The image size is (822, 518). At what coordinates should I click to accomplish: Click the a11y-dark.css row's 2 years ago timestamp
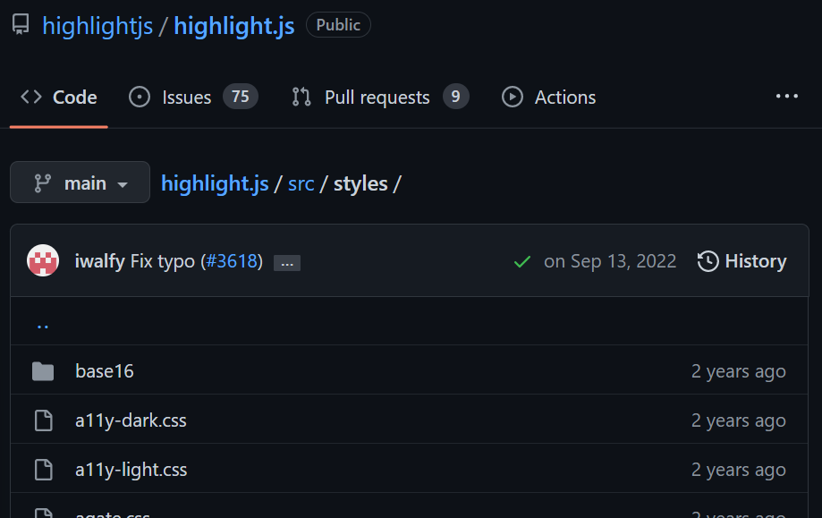tap(739, 420)
